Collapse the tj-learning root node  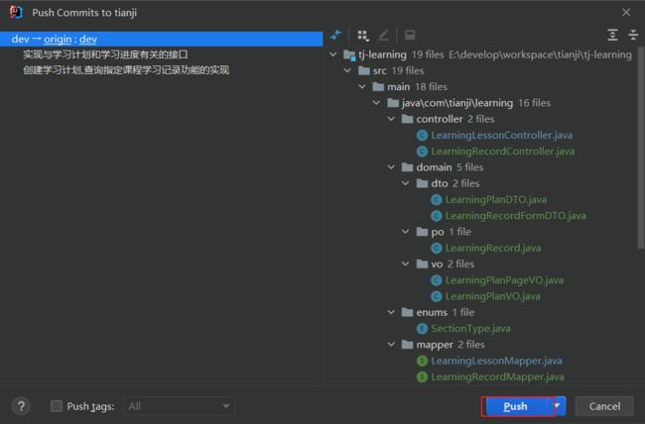332,54
